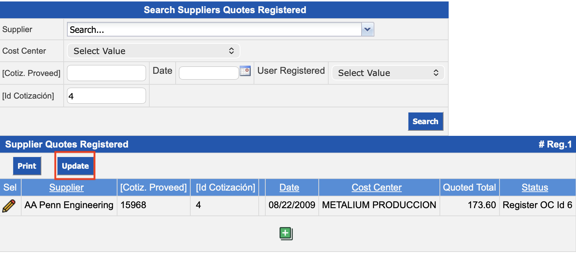Expand the Supplier search dropdown arrow
This screenshot has width=576, height=260.
coord(367,30)
